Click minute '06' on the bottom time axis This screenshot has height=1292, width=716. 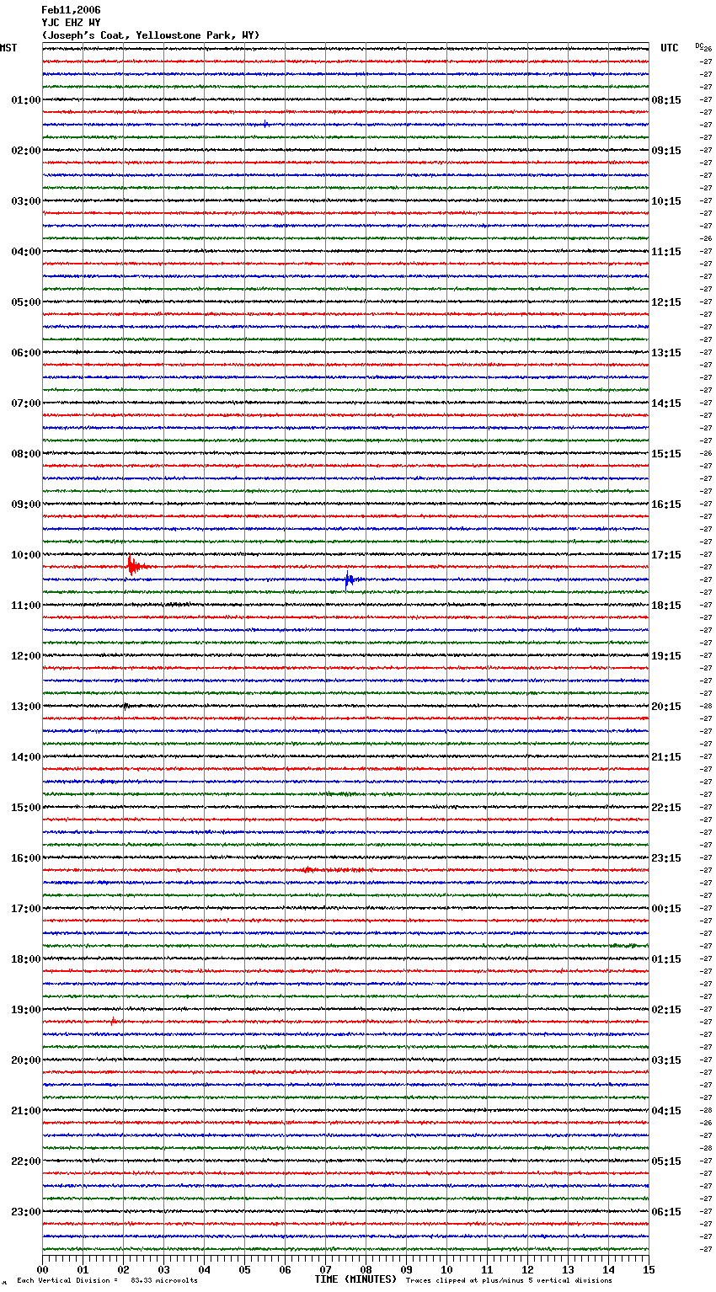pyautogui.click(x=285, y=1269)
